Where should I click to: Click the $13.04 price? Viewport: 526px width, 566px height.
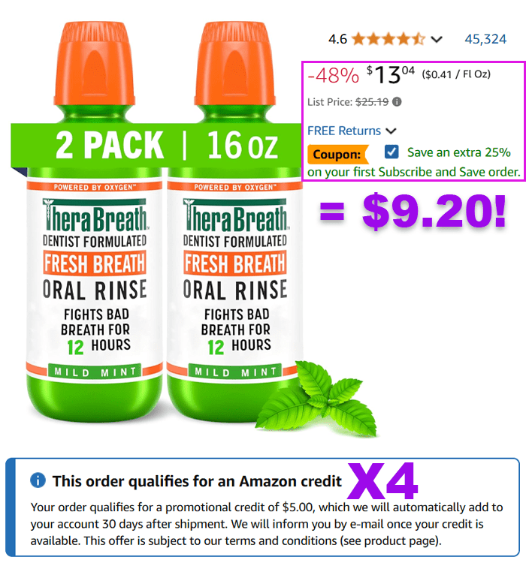click(391, 74)
